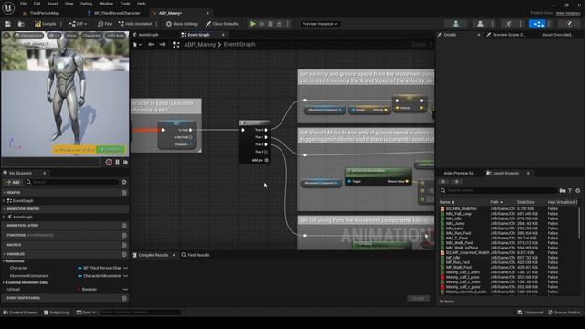Expand the AnimGraph tree item

[4, 218]
